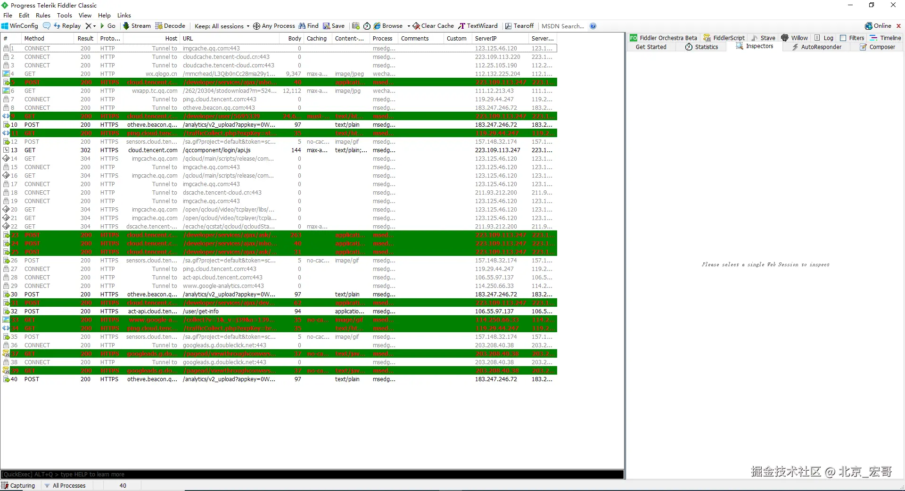
Task: Open WinConfig from the toolbar
Action: pos(20,26)
